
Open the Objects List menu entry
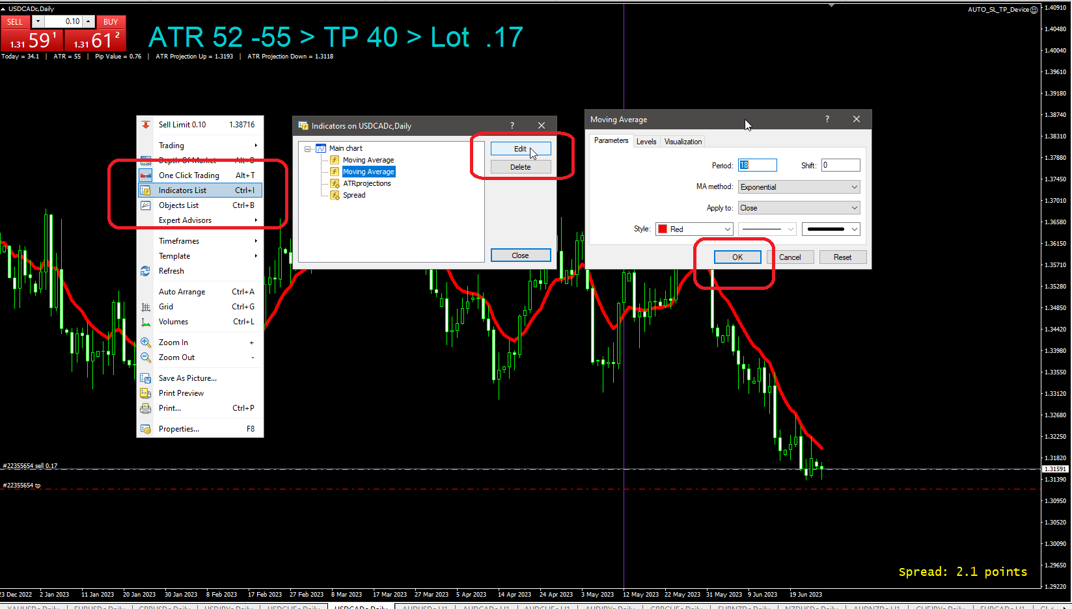[x=179, y=205]
